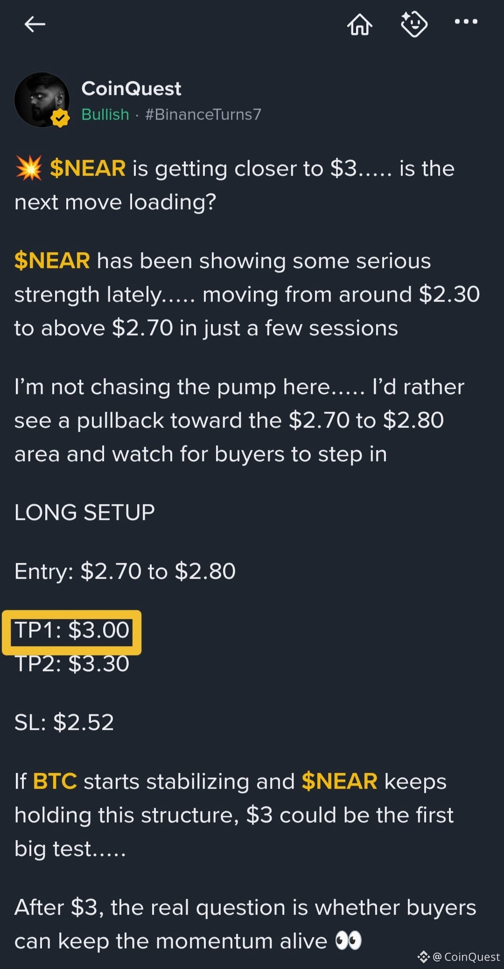This screenshot has height=969, width=504.
Task: Tap the TP2: $3.30 text
Action: pos(72,664)
